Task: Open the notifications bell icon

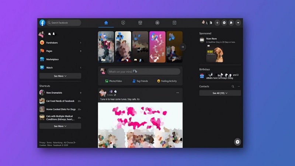Action: click(x=231, y=23)
